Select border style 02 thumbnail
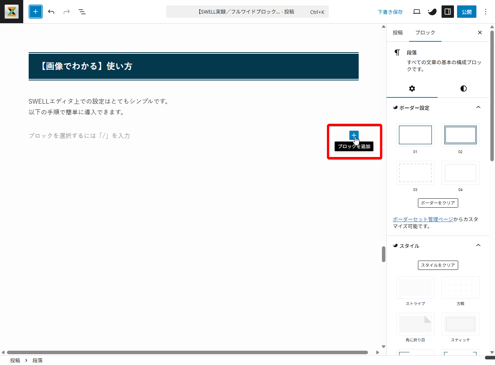The width and height of the screenshot is (495, 365). (x=460, y=135)
